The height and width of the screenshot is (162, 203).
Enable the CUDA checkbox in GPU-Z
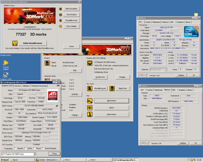coord(25,148)
